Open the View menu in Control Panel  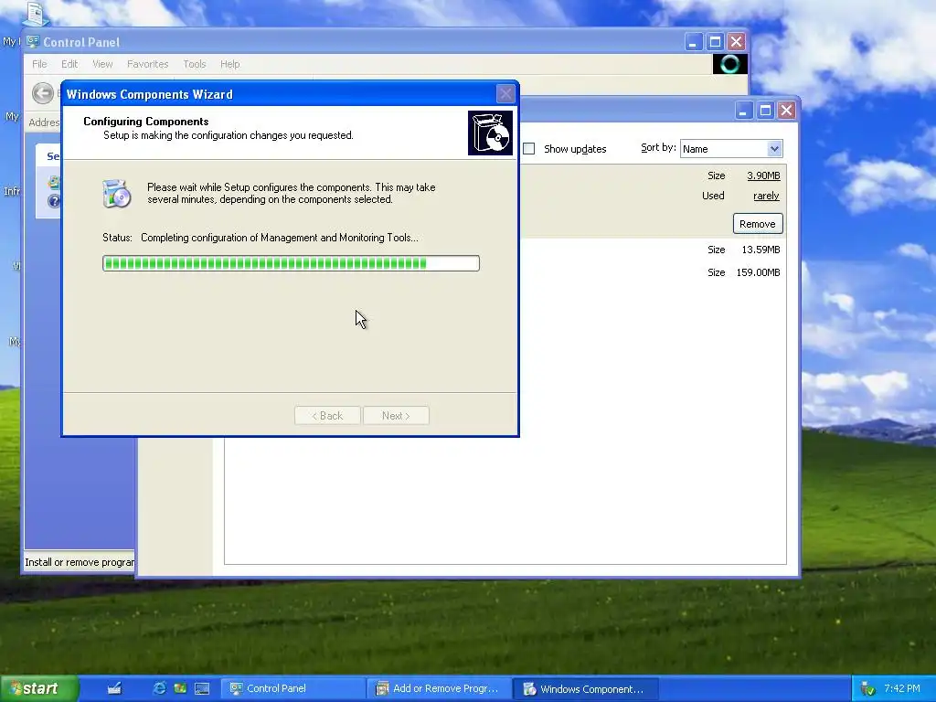(x=102, y=64)
